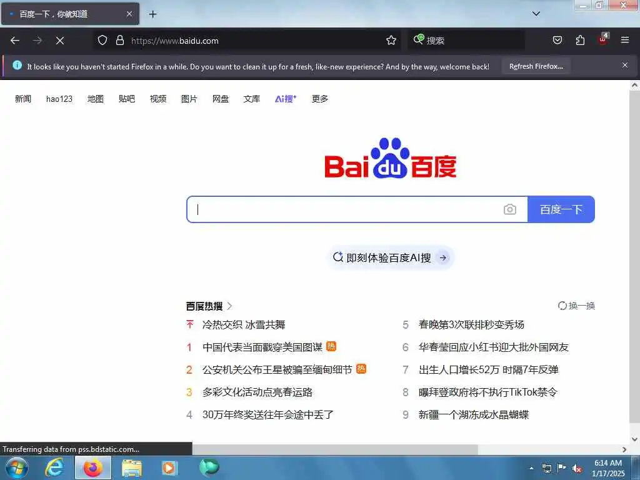Click the 百度一下 search button
This screenshot has height=480, width=640.
click(561, 209)
